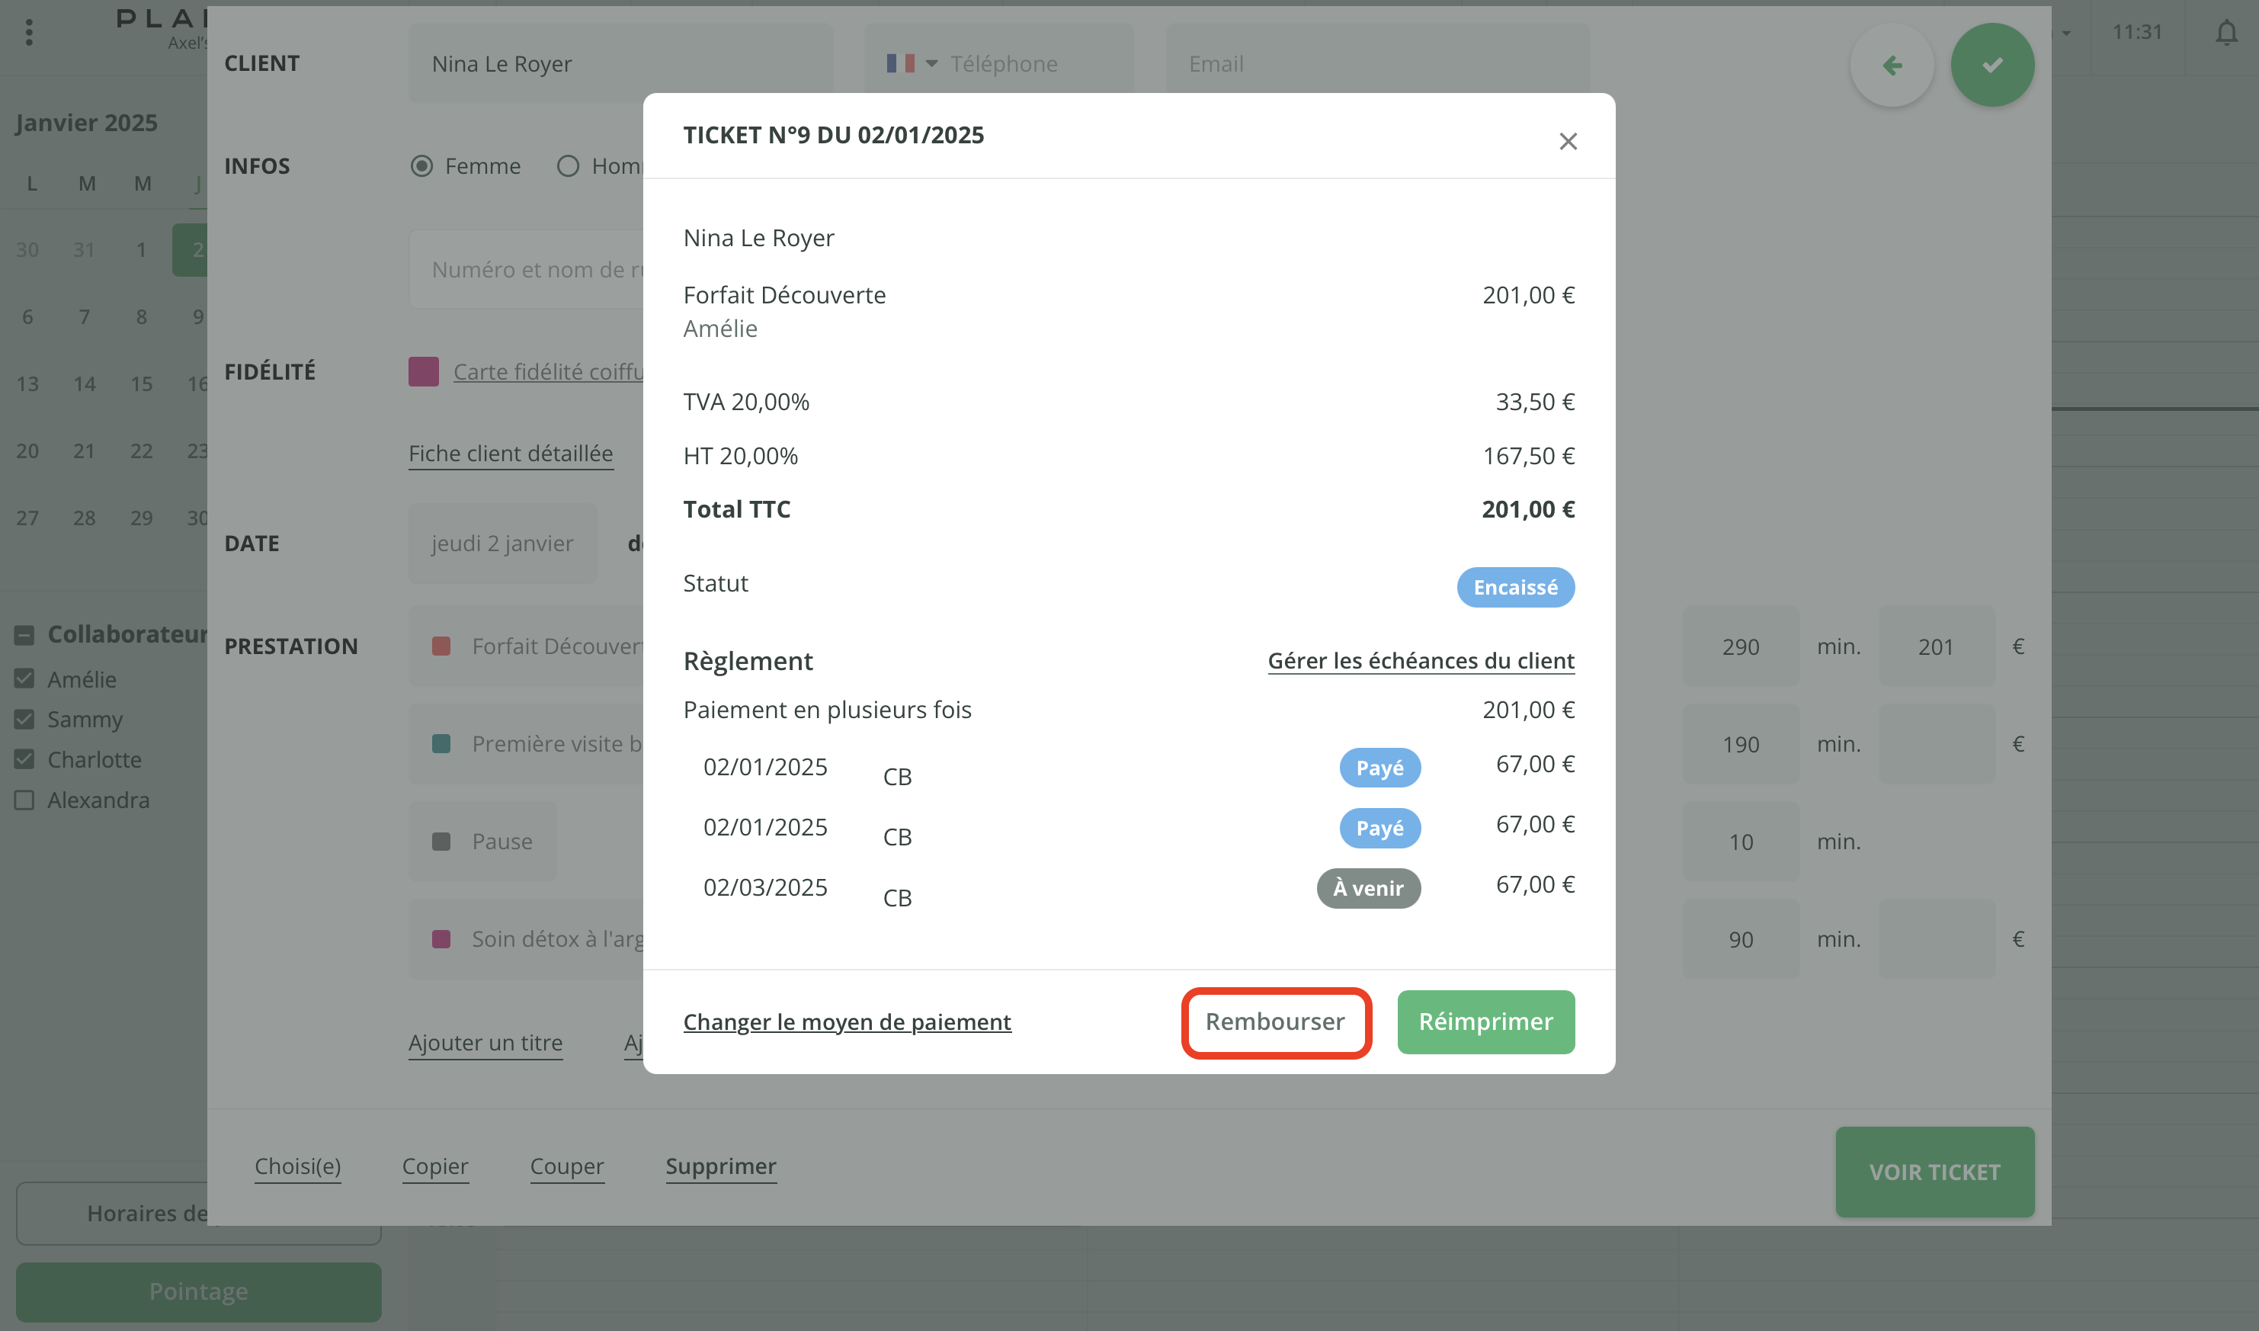Click the back arrow round button
The width and height of the screenshot is (2259, 1331).
coord(1892,66)
